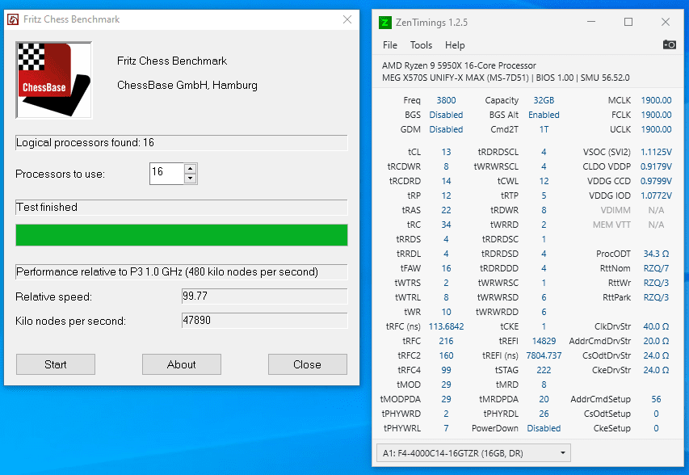Image resolution: width=689 pixels, height=475 pixels.
Task: Close the ZenTimings window
Action: (x=666, y=22)
